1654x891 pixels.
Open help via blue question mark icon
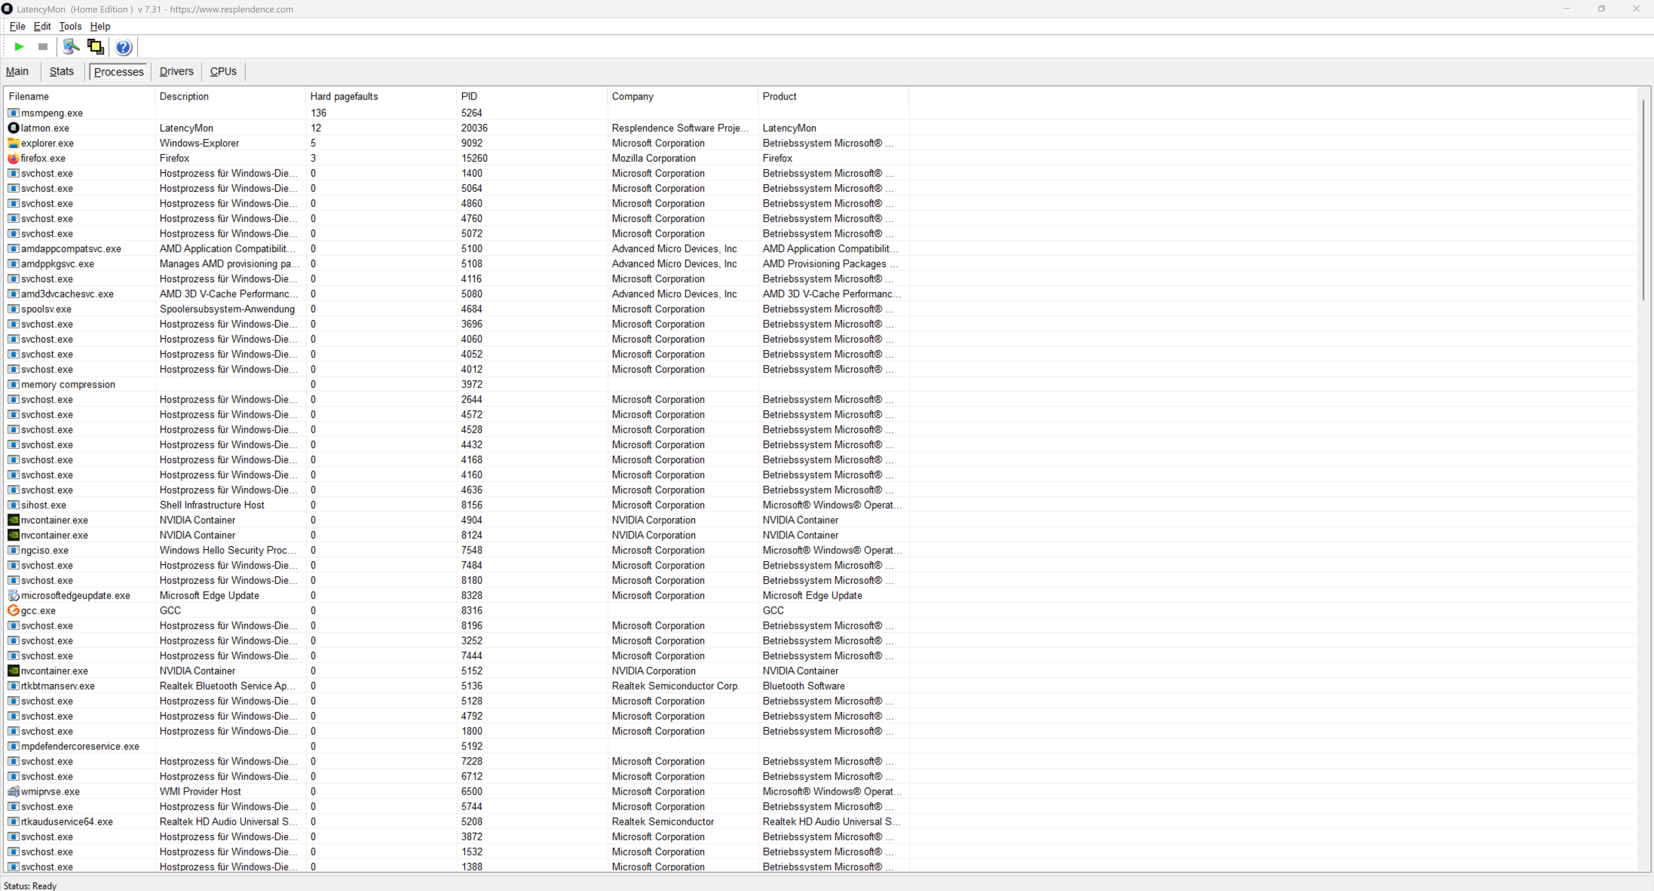124,47
